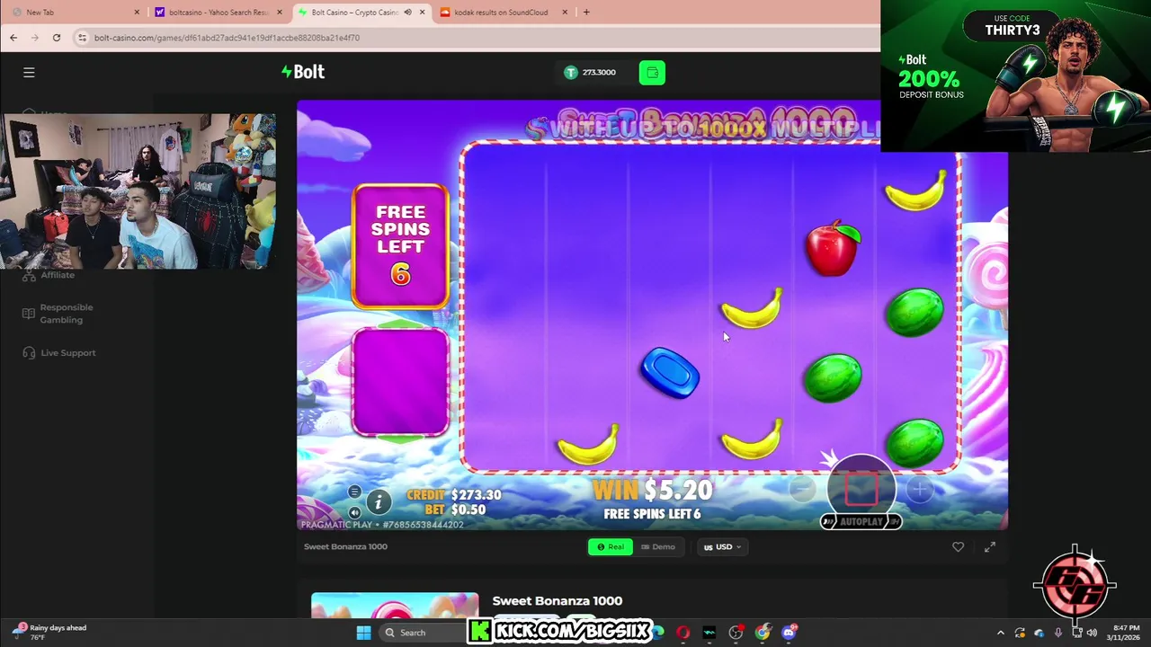Close the New Tab browser tab
Image resolution: width=1151 pixels, height=647 pixels.
coord(137,13)
